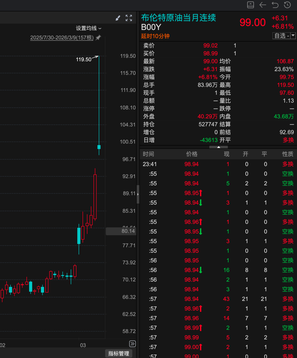The width and height of the screenshot is (297, 358).
Task: Click the 时间 column header
Action: (x=148, y=154)
